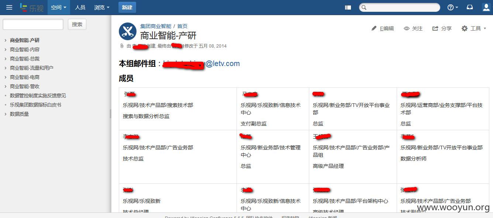The height and width of the screenshot is (218, 493).
Task: Open the 空间 dropdown menu
Action: click(59, 7)
